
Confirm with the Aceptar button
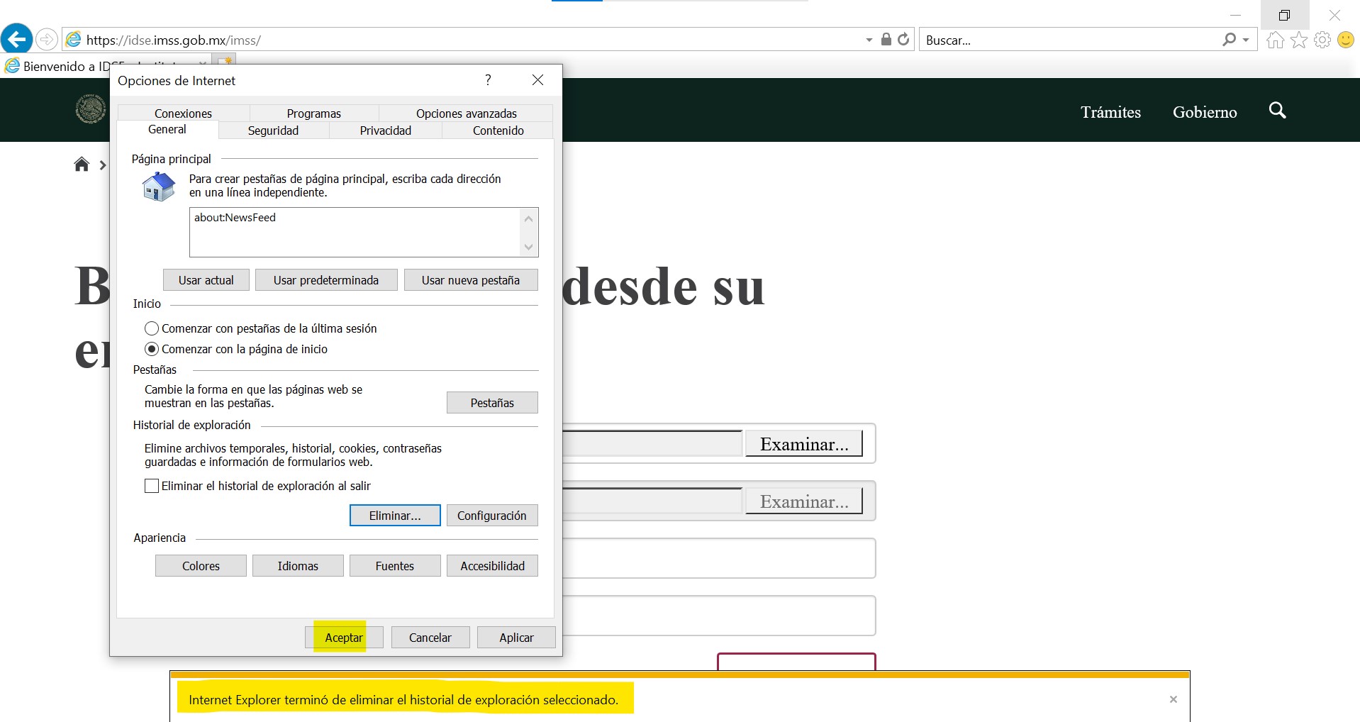(344, 638)
